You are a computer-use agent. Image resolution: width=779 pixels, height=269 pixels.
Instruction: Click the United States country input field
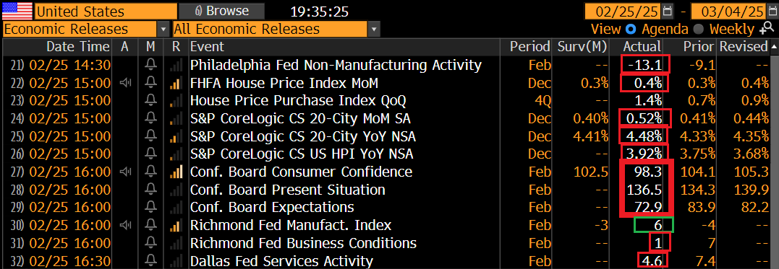[106, 10]
